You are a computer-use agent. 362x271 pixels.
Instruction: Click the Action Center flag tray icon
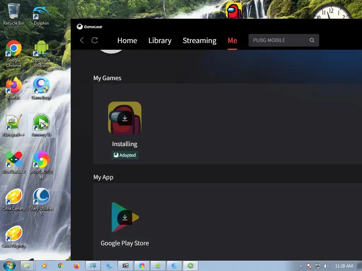point(309,266)
